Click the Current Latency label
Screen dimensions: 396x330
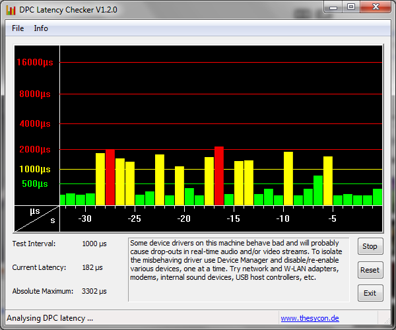click(x=39, y=267)
